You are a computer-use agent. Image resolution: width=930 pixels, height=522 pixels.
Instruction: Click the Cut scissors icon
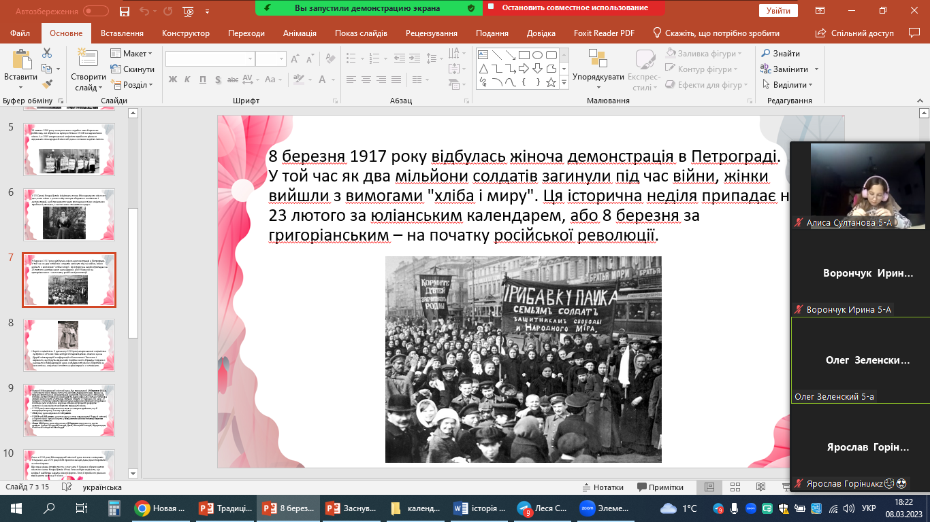[47, 53]
